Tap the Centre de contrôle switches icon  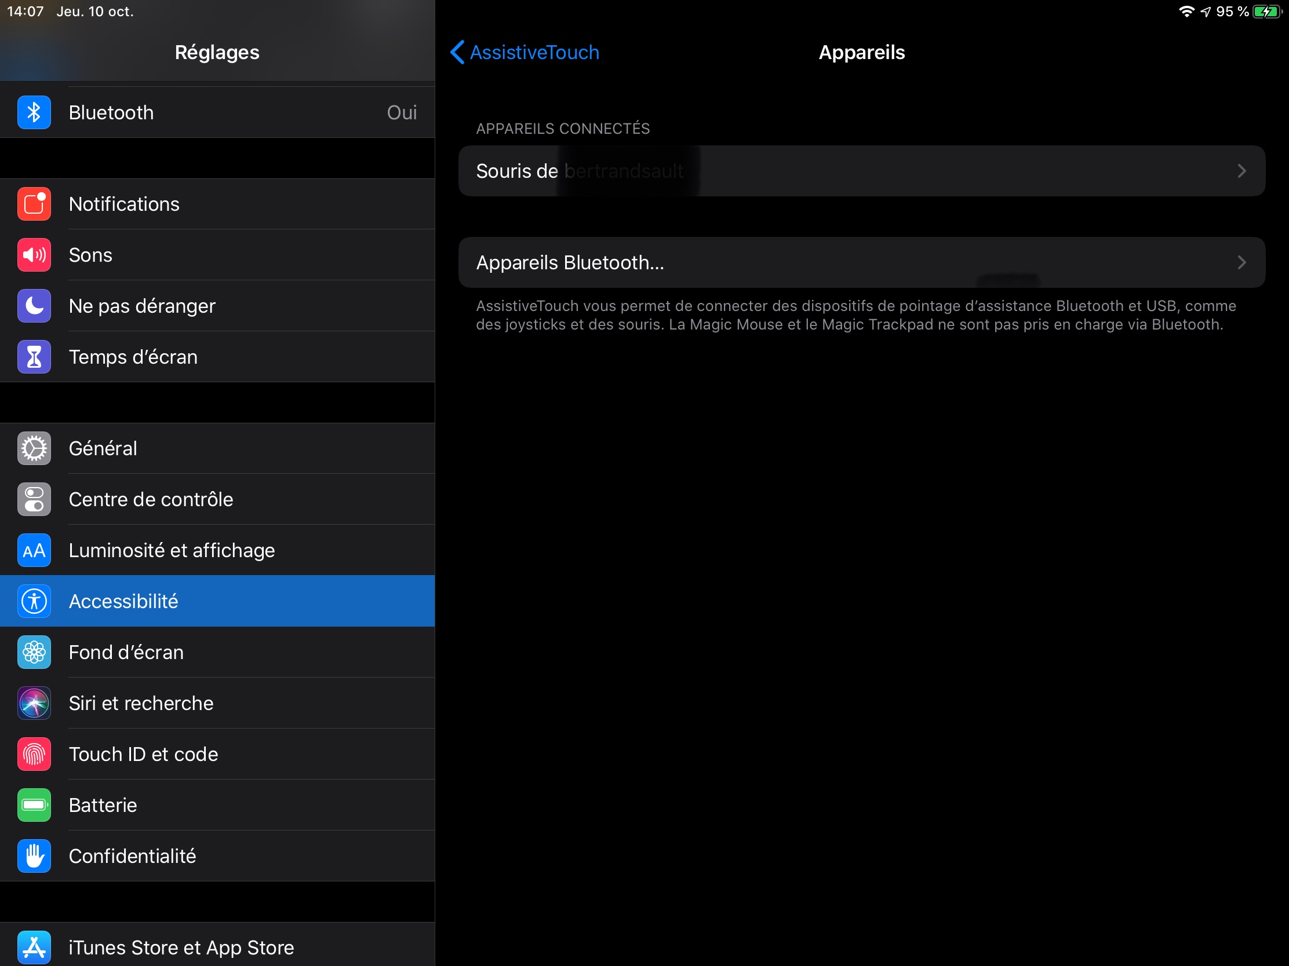tap(34, 500)
